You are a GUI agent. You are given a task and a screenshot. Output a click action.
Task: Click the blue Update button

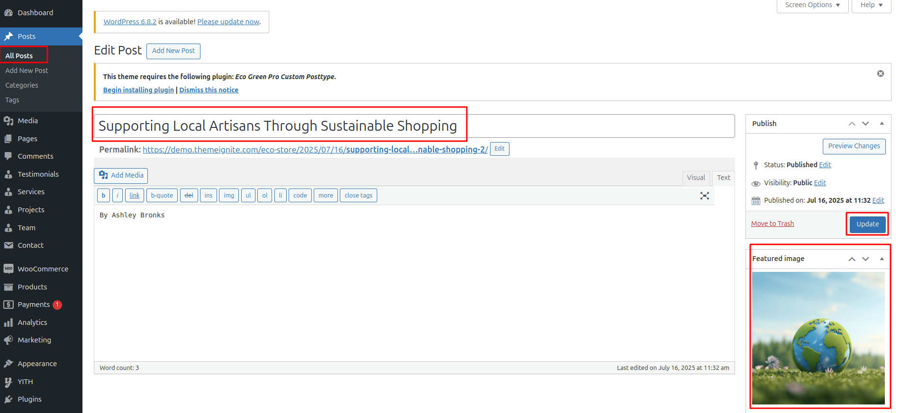867,224
